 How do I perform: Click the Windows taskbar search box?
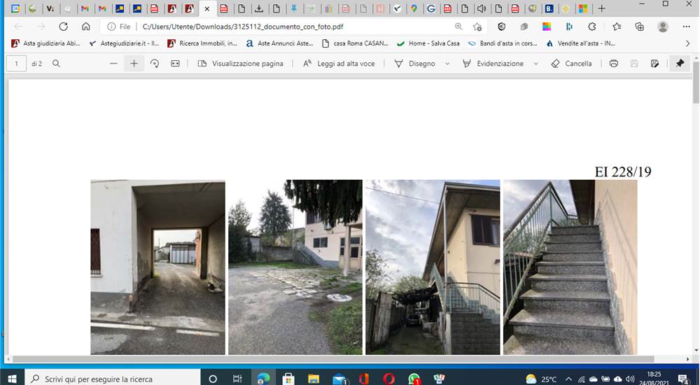[113, 379]
